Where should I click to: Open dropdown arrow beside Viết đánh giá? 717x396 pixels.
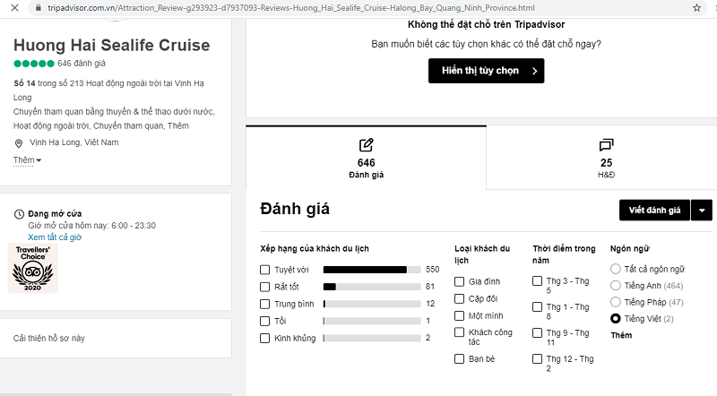[x=702, y=211]
